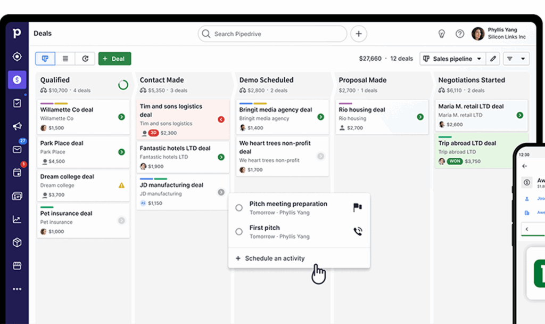Open the Leads target icon in sidebar
This screenshot has height=324, width=545.
pyautogui.click(x=16, y=56)
